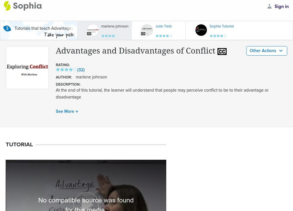
Task: Click the chevron on Other Actions button
Action: pyautogui.click(x=281, y=51)
